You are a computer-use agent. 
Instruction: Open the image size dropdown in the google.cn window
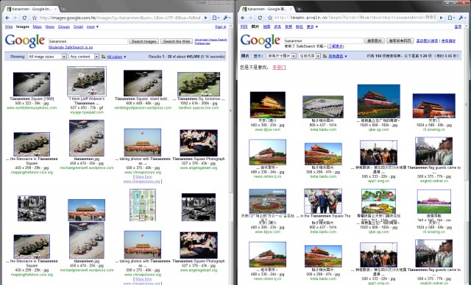click(281, 56)
